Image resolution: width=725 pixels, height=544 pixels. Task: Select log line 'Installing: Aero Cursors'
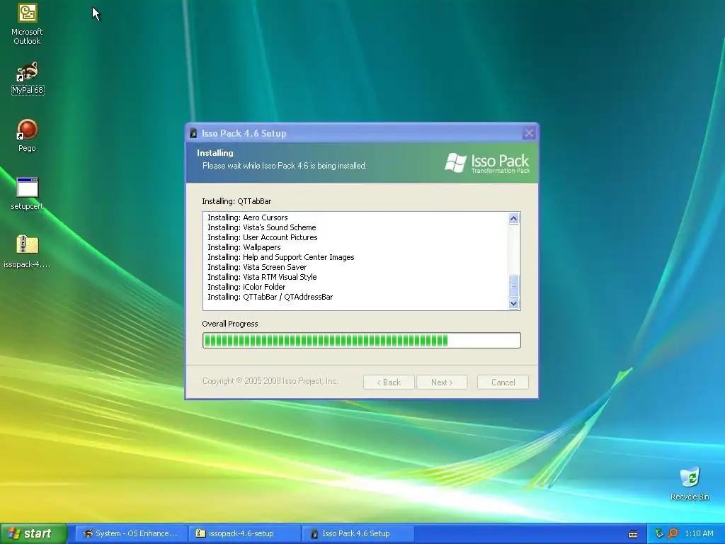coord(247,217)
